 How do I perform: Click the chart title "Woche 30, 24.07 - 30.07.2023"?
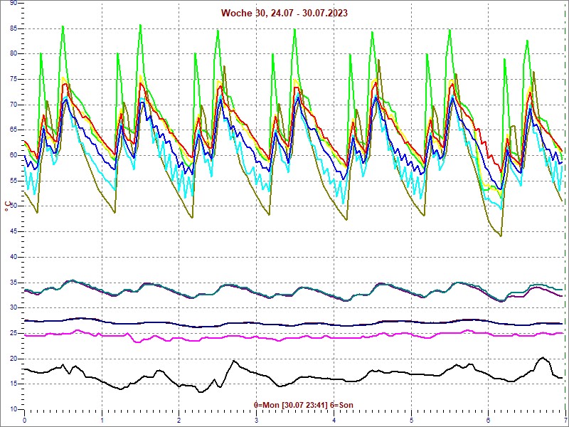click(x=284, y=13)
